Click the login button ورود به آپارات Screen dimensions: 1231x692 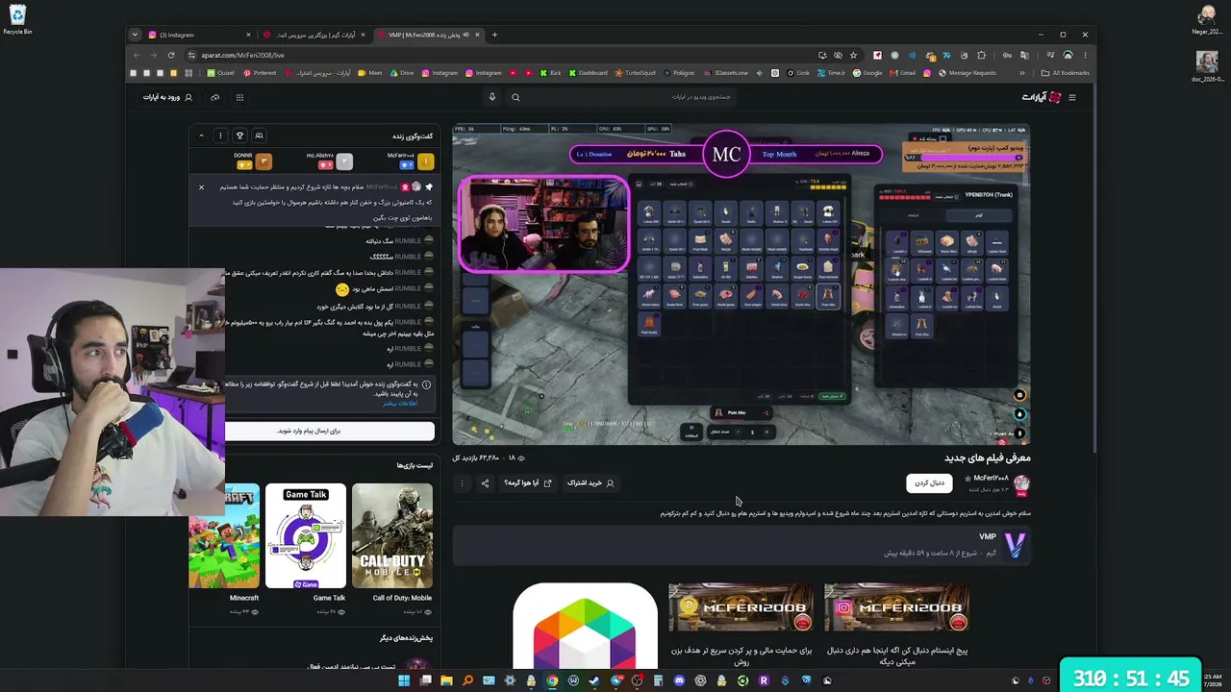point(167,97)
